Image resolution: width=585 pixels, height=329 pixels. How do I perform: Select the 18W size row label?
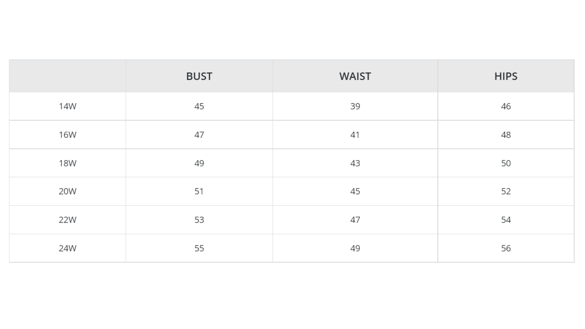click(67, 163)
